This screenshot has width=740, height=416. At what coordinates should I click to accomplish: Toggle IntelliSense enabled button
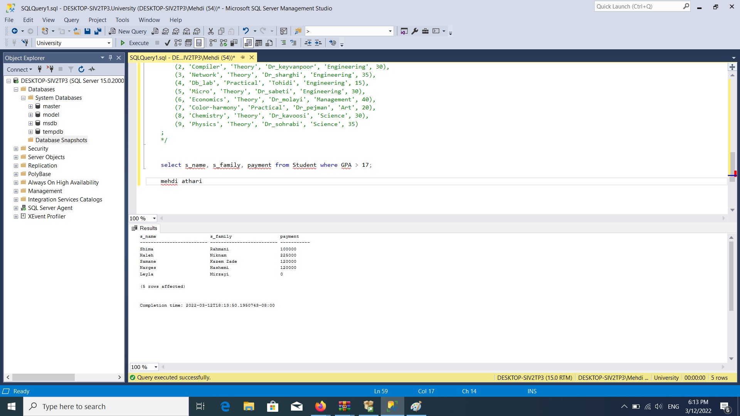click(199, 43)
